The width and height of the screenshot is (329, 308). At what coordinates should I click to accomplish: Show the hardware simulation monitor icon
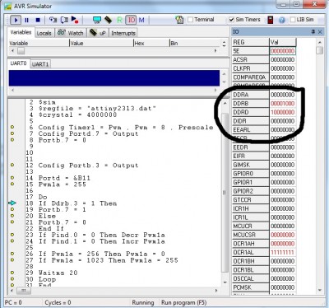coord(97,20)
